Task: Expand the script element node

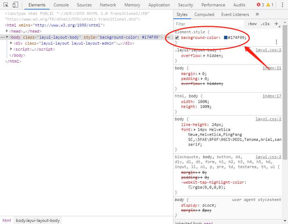Action: [11, 49]
